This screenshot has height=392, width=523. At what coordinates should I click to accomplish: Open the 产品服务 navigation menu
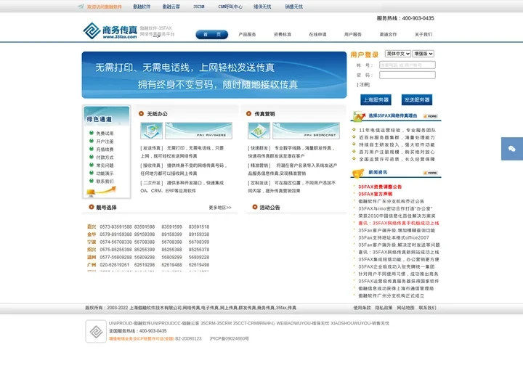pyautogui.click(x=247, y=34)
